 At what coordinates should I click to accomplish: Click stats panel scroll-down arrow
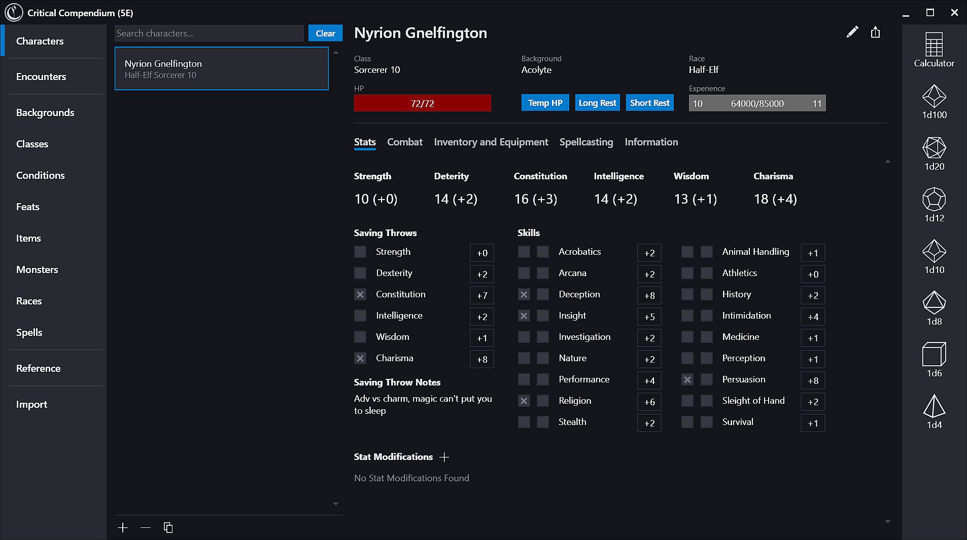click(887, 522)
